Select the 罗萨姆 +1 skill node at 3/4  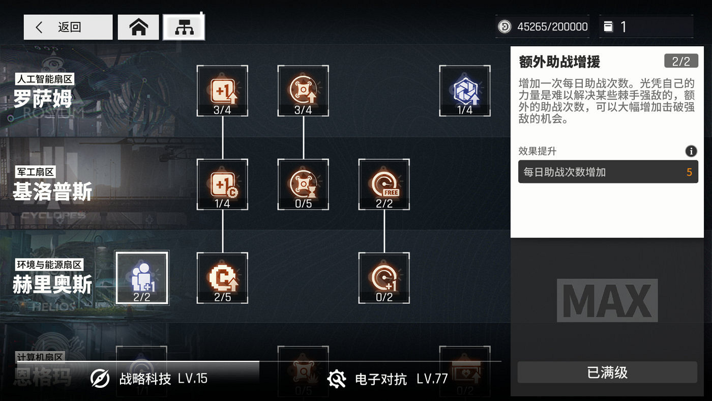[222, 91]
